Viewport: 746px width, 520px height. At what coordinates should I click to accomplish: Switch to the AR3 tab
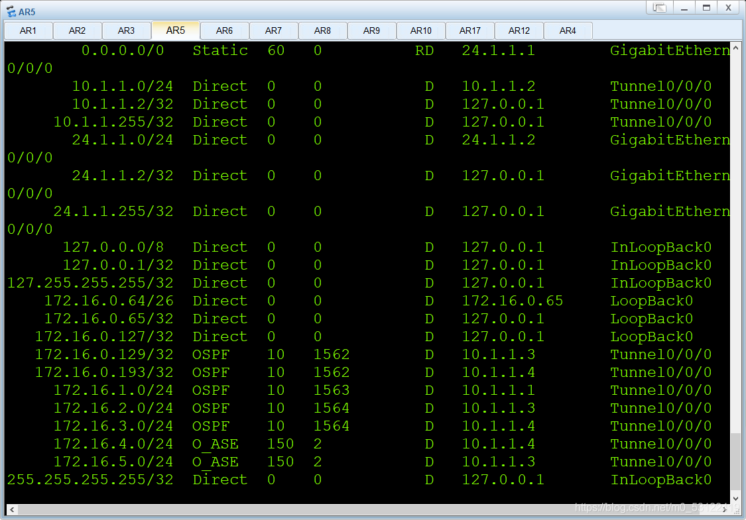(x=126, y=30)
